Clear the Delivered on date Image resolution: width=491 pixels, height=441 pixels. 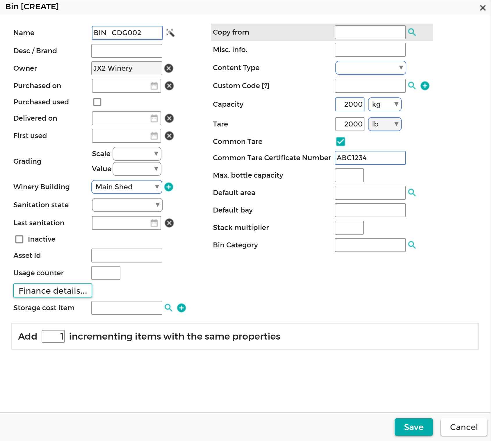tap(169, 118)
